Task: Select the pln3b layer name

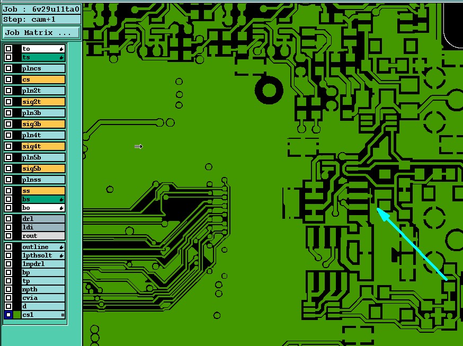Action: pos(43,113)
